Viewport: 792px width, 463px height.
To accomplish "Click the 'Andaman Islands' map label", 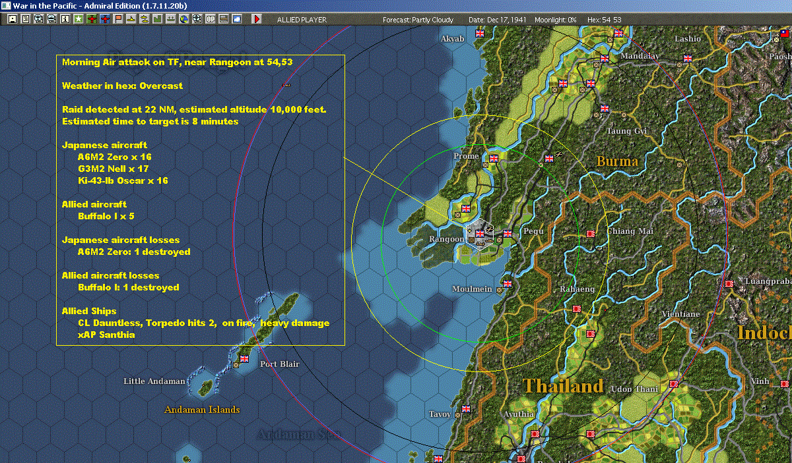I will [202, 410].
